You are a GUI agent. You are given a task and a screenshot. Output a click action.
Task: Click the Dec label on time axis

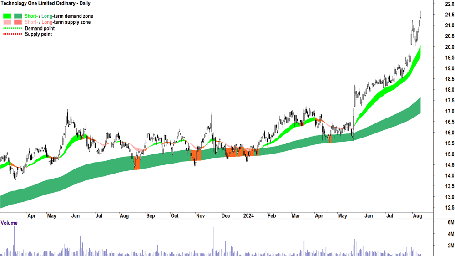226,216
